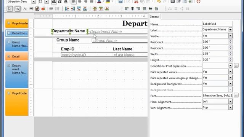
Task: Click the font color swatch icon
Action: [x=99, y=2]
